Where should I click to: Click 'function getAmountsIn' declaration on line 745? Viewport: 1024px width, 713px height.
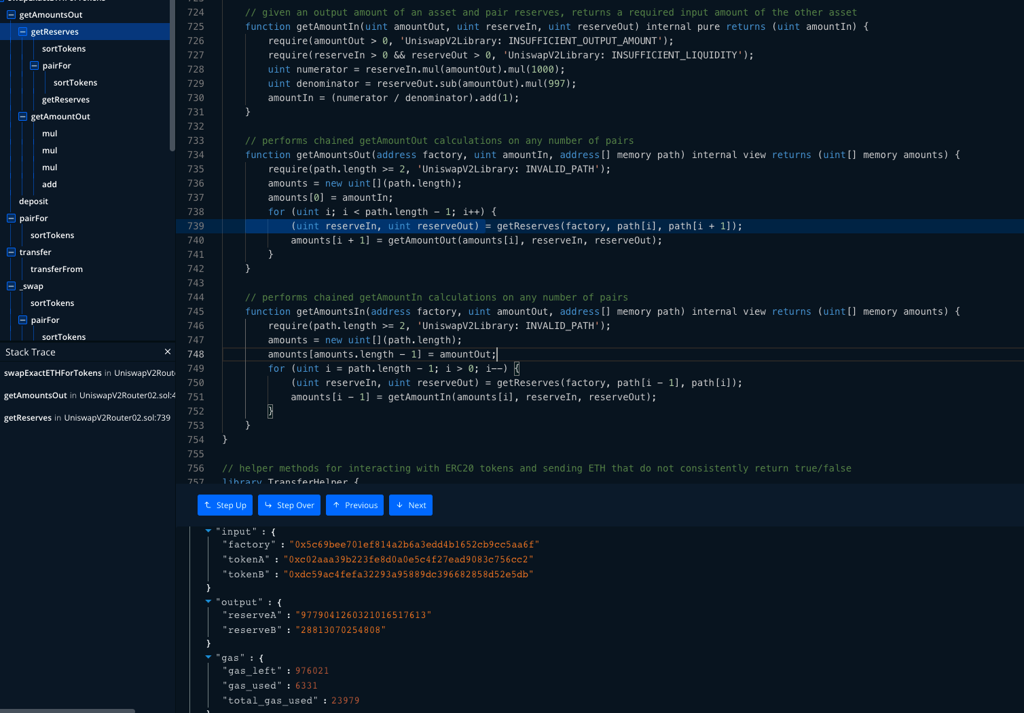pos(305,311)
